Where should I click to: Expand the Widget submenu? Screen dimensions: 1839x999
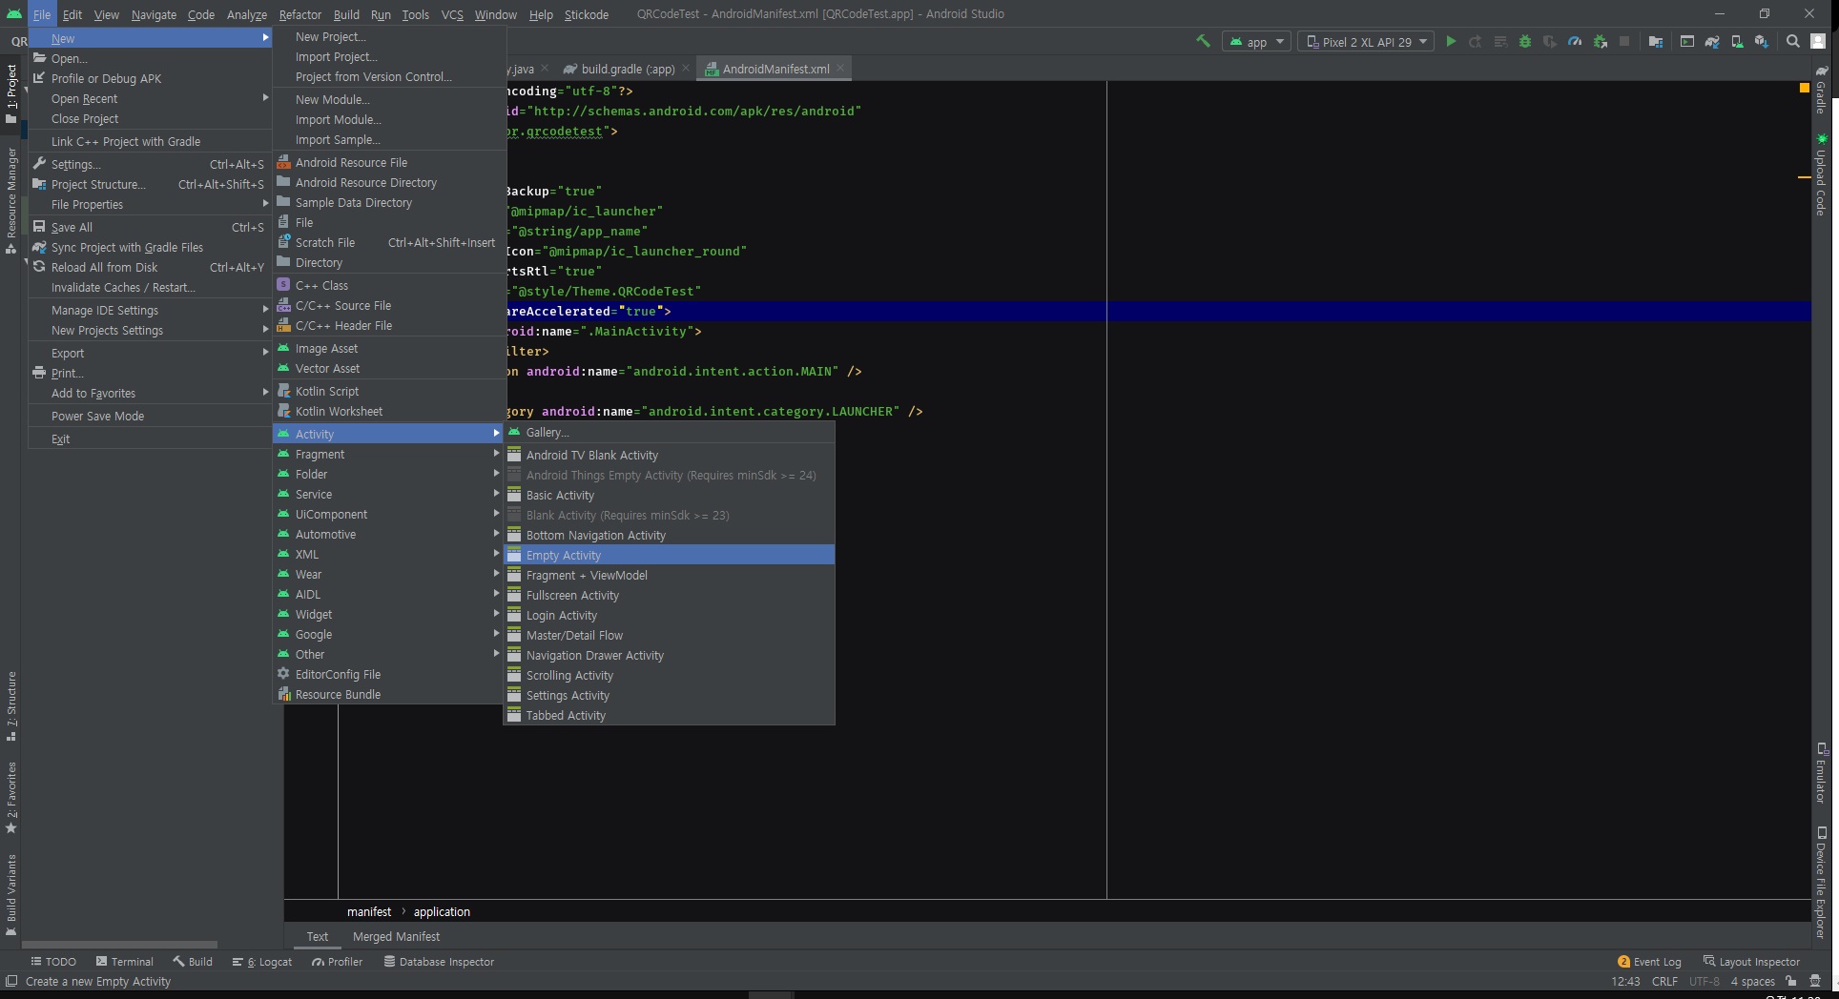click(389, 615)
